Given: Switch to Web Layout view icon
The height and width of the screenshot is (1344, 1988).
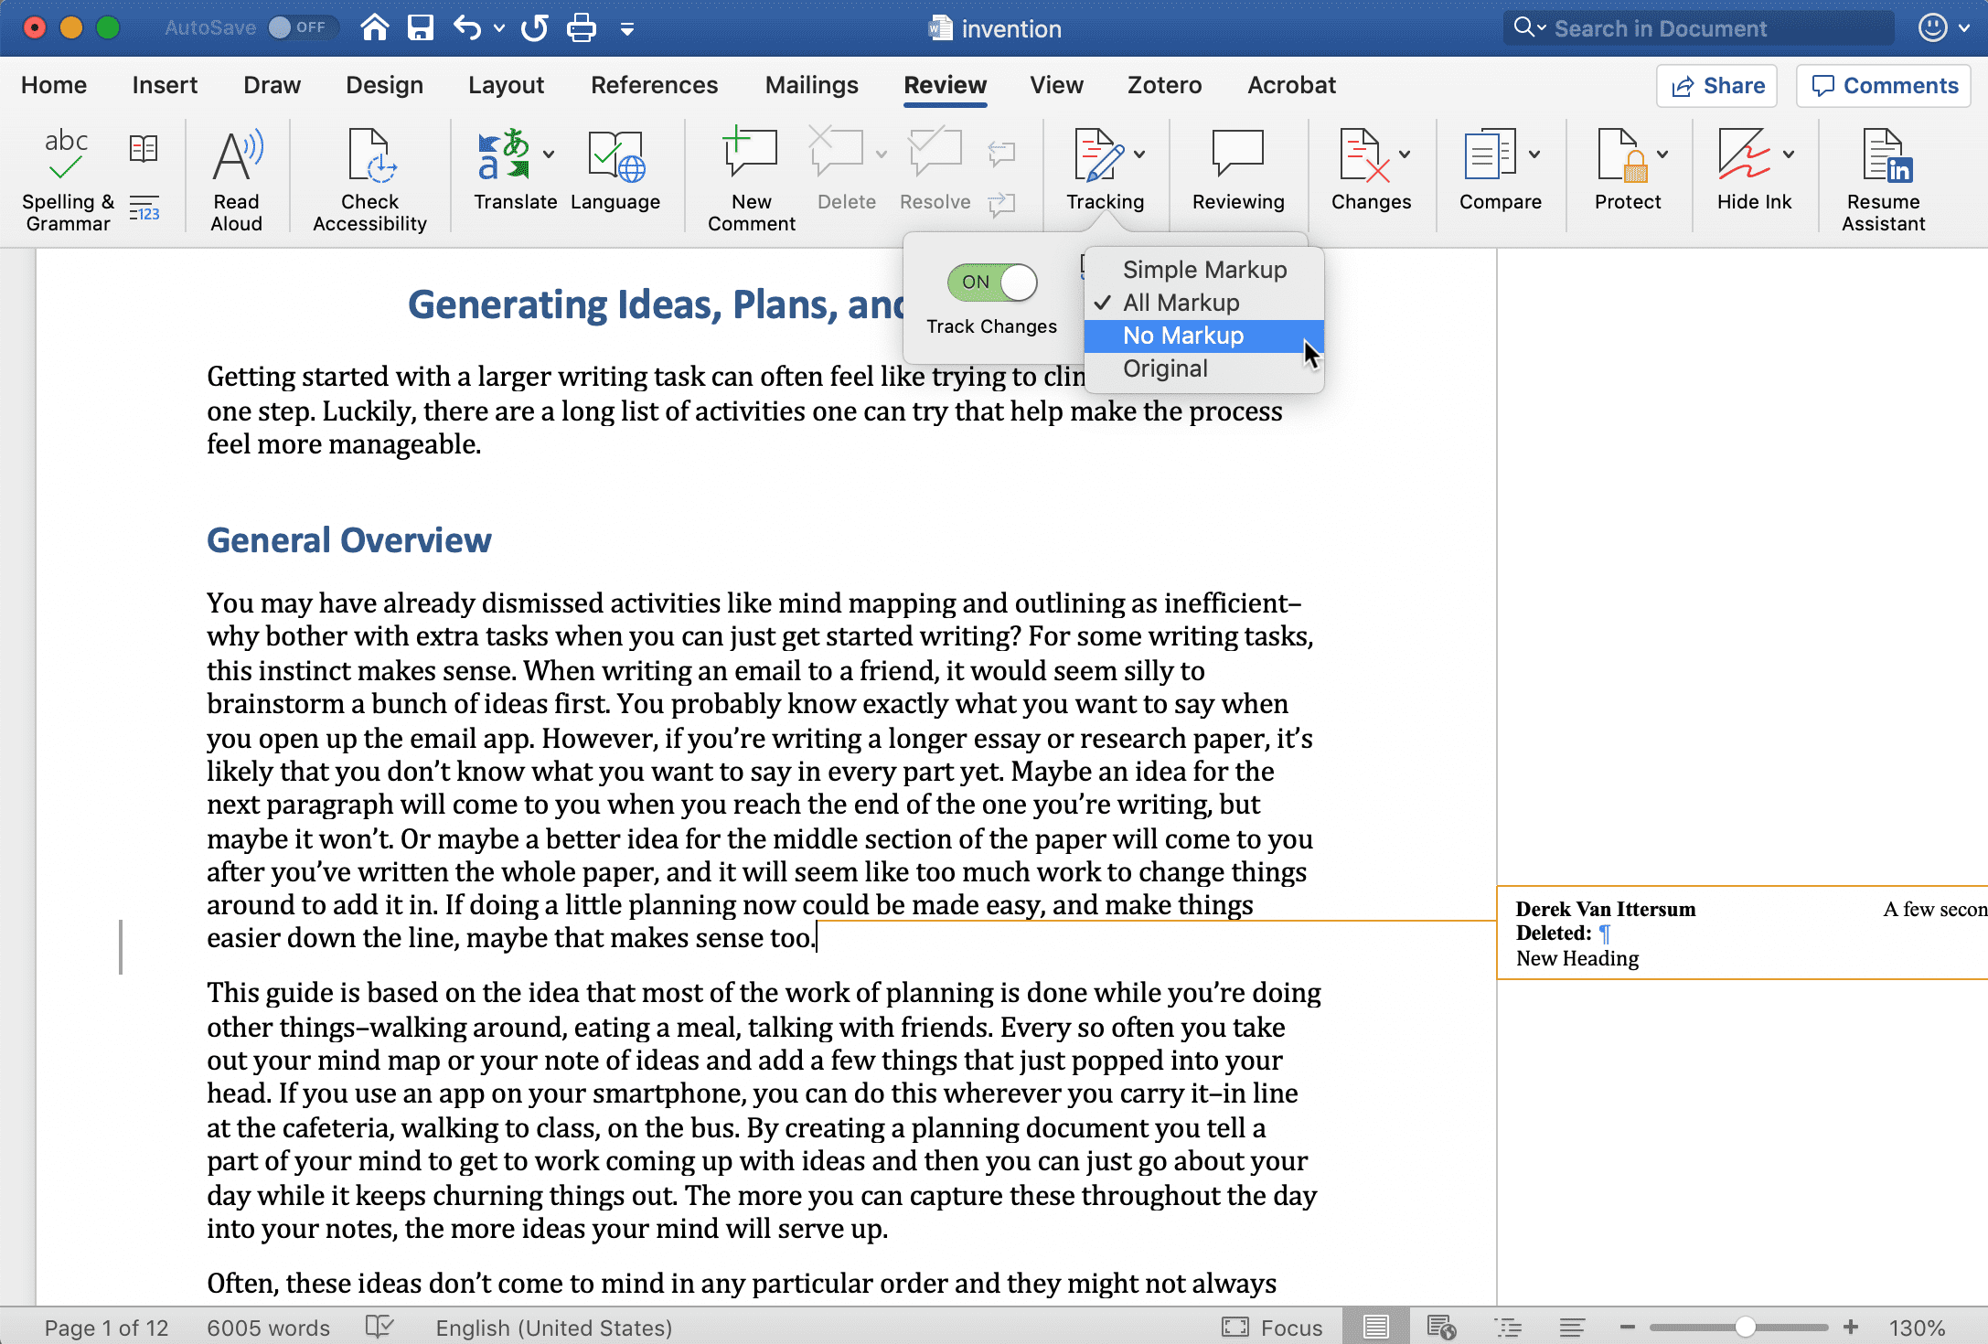Looking at the screenshot, I should click(x=1442, y=1327).
